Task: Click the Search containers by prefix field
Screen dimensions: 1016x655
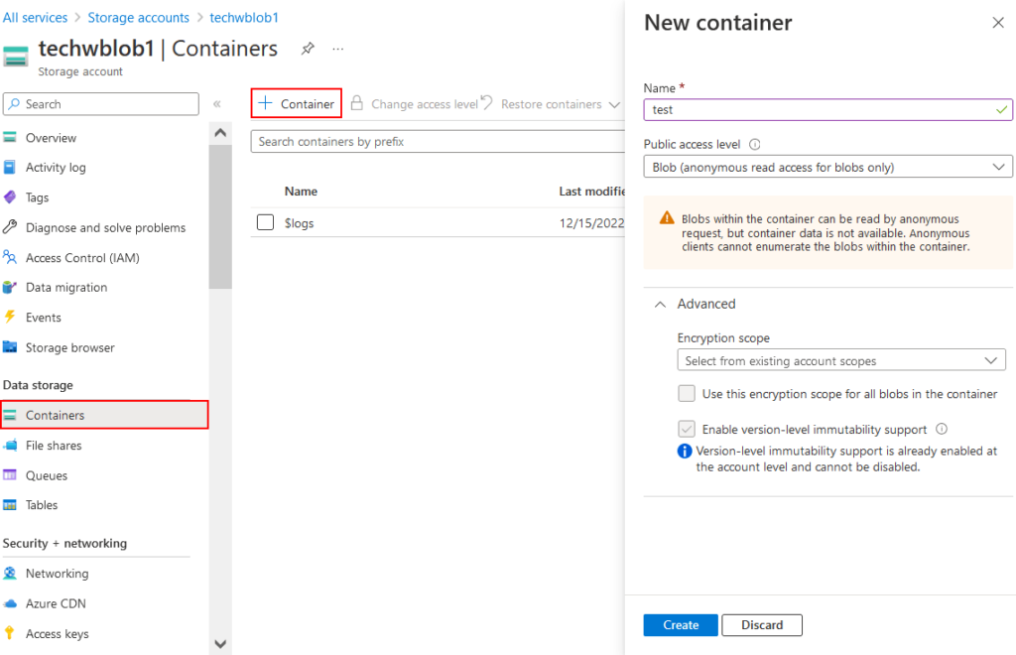Action: [437, 142]
